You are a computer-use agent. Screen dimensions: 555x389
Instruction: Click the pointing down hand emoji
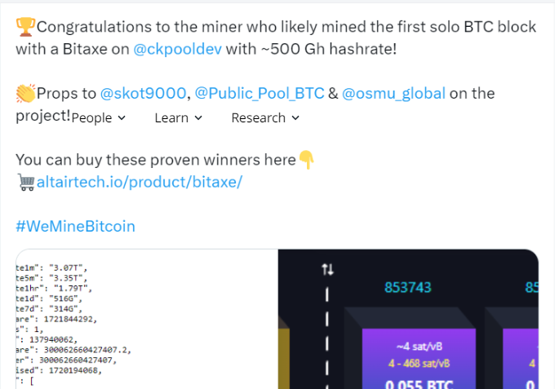point(307,160)
